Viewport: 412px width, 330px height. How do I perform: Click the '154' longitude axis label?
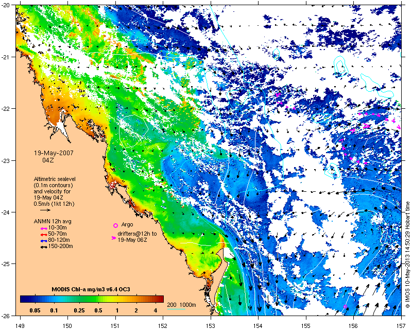[x=259, y=326]
